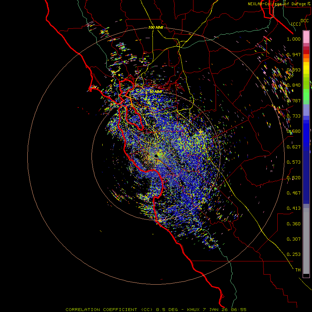Click the 0.573 scale value
The width and height of the screenshot is (312, 312).
coord(294,162)
